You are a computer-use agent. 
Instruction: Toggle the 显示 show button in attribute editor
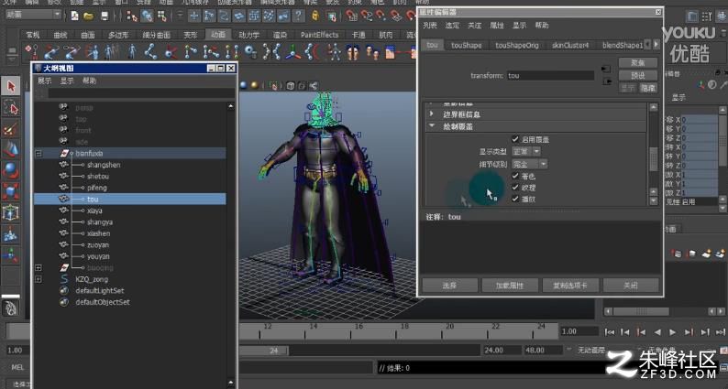click(x=628, y=88)
